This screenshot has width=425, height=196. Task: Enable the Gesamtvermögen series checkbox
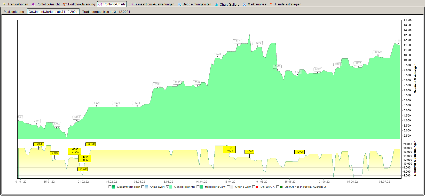(110, 187)
